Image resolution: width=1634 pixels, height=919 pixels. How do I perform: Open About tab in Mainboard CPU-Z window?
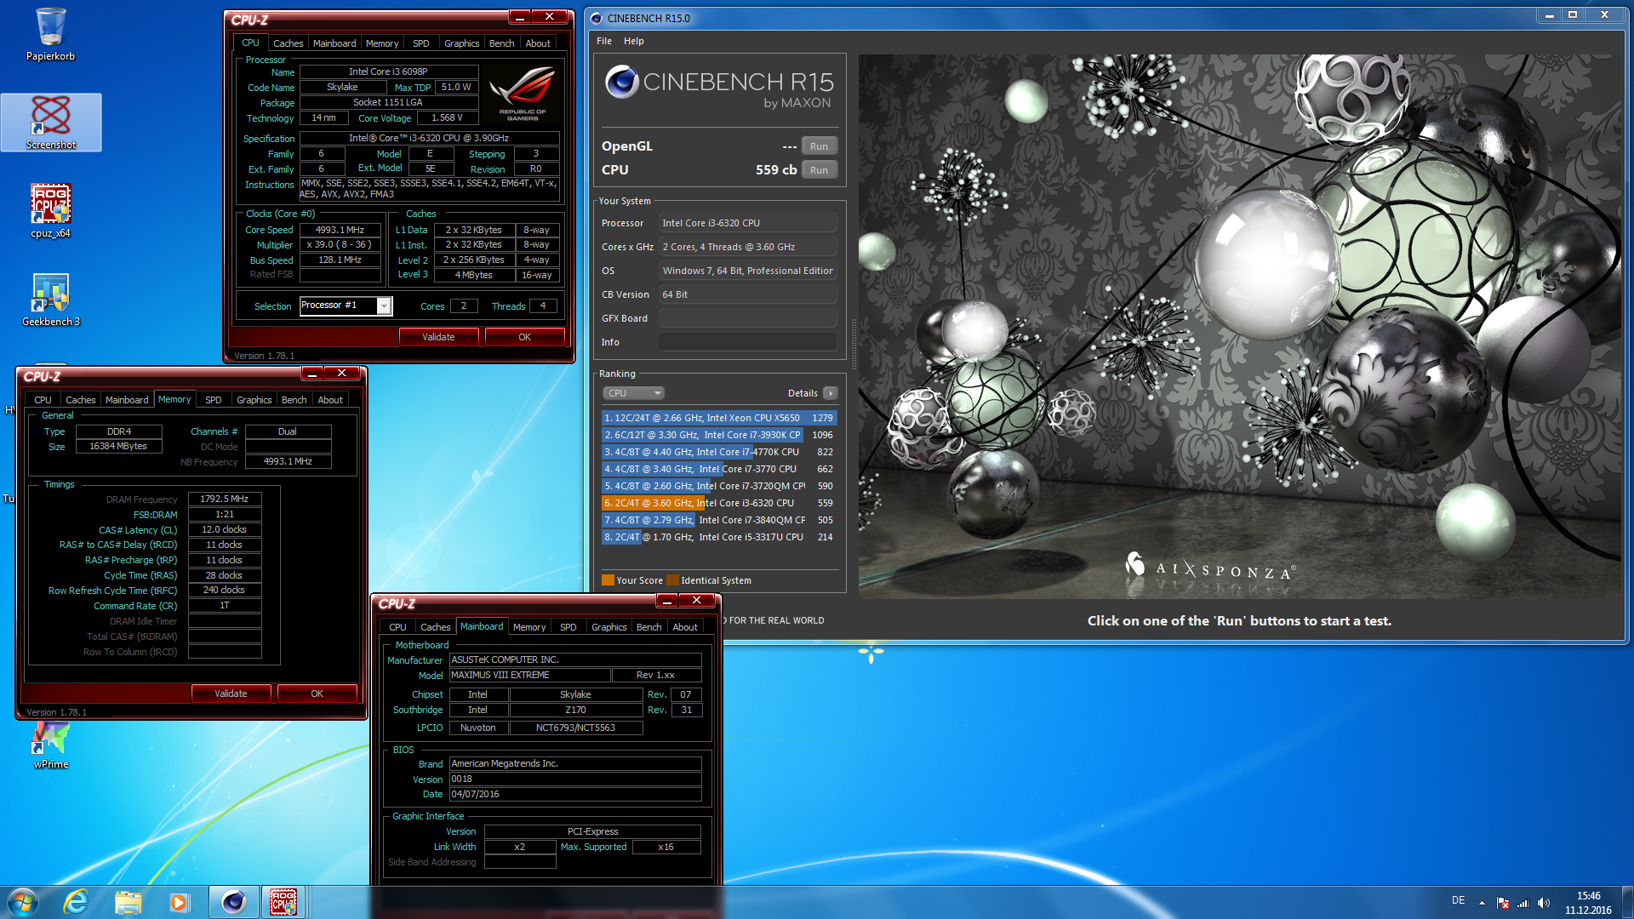click(x=685, y=627)
